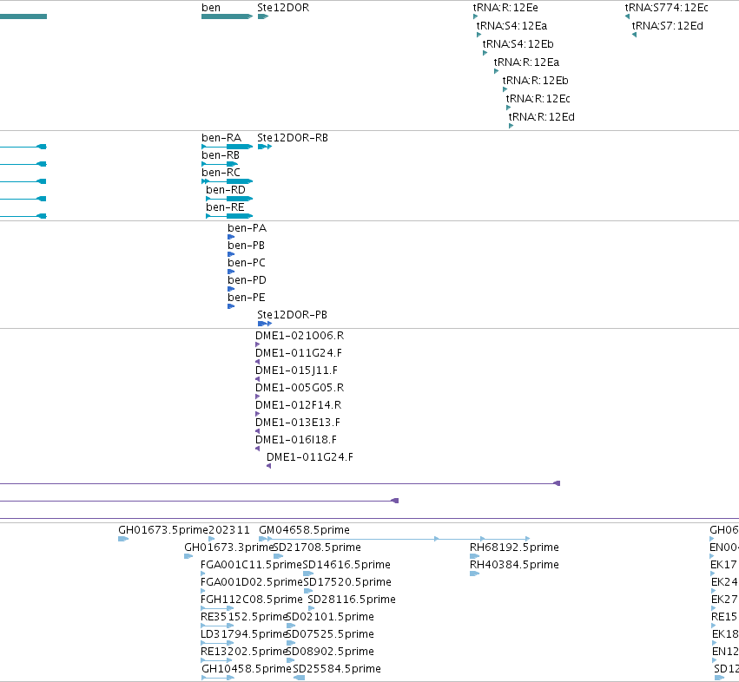Image resolution: width=739 pixels, height=682 pixels.
Task: Select the DME1-013E13.F label
Action: 298,423
